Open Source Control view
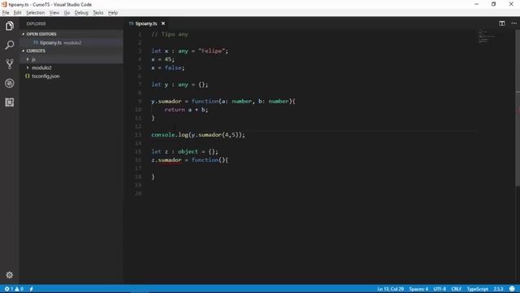520x293 pixels. point(9,63)
